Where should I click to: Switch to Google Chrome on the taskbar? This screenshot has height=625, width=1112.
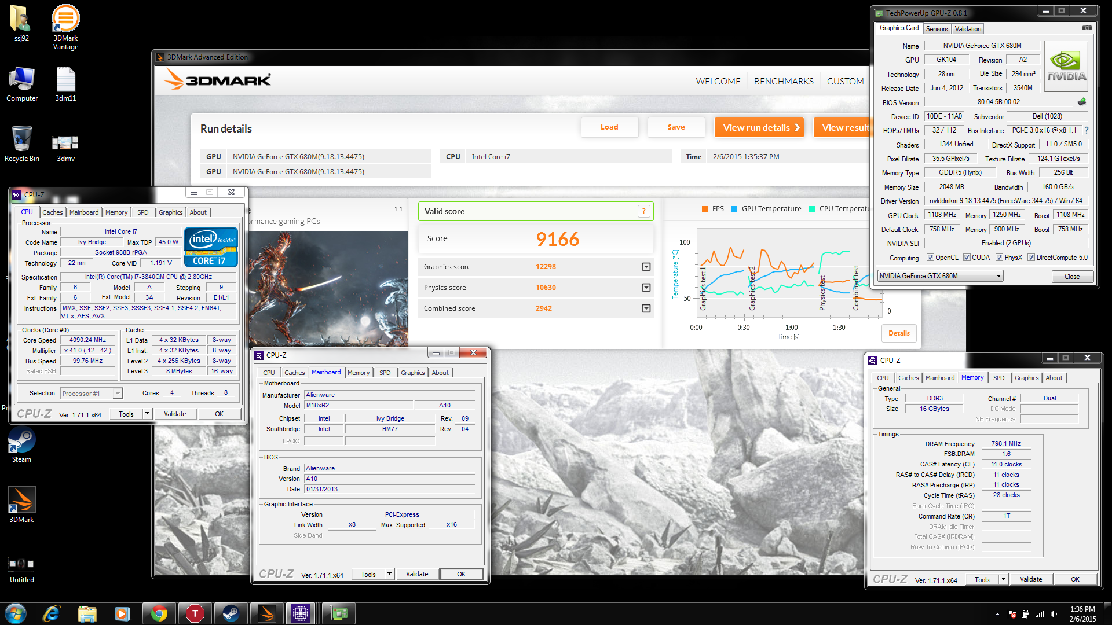click(x=159, y=613)
